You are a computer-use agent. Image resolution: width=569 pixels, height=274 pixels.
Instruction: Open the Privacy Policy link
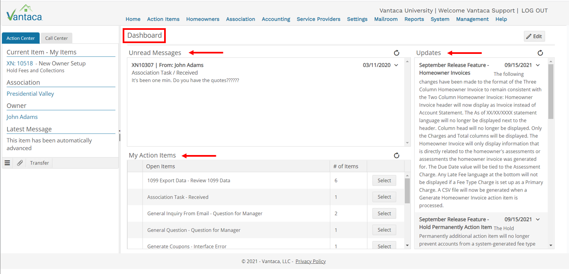pyautogui.click(x=310, y=261)
